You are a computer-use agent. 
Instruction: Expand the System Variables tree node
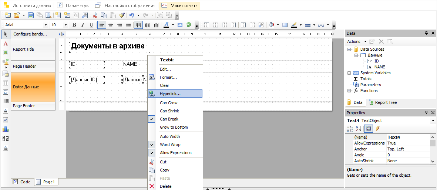(x=349, y=73)
